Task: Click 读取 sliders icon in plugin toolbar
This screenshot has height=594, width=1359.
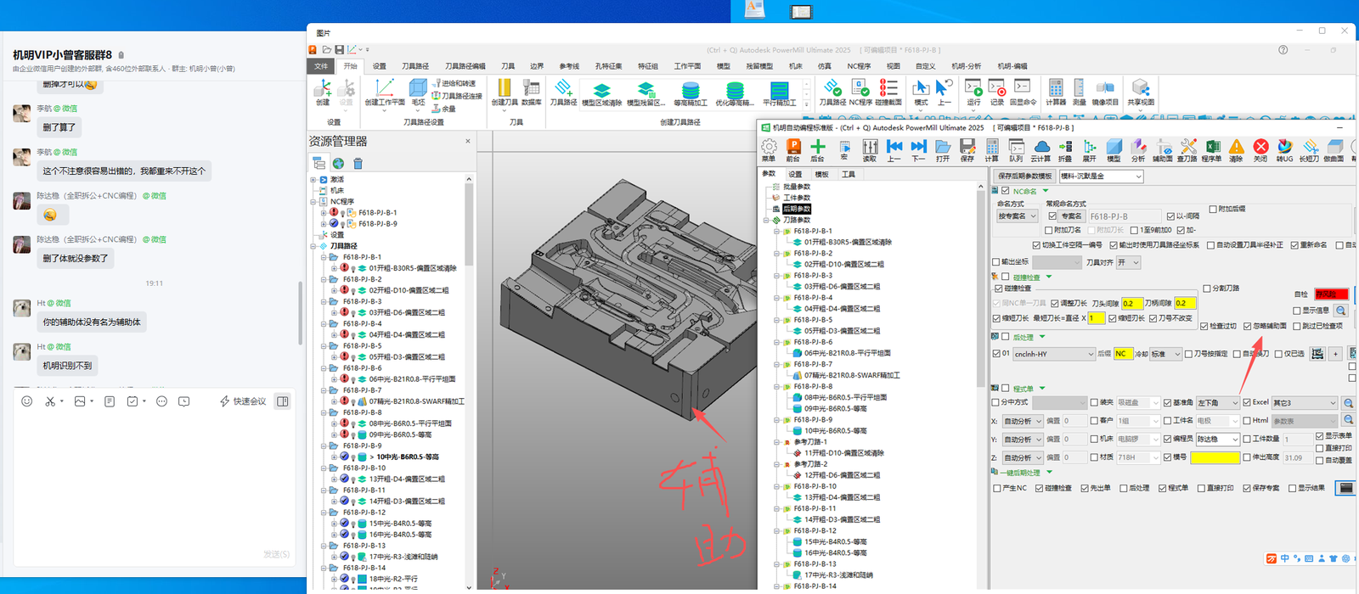Action: [x=870, y=147]
